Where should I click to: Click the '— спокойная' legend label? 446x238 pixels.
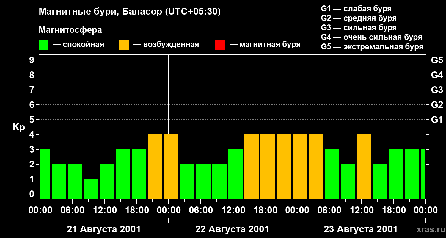click(x=78, y=45)
